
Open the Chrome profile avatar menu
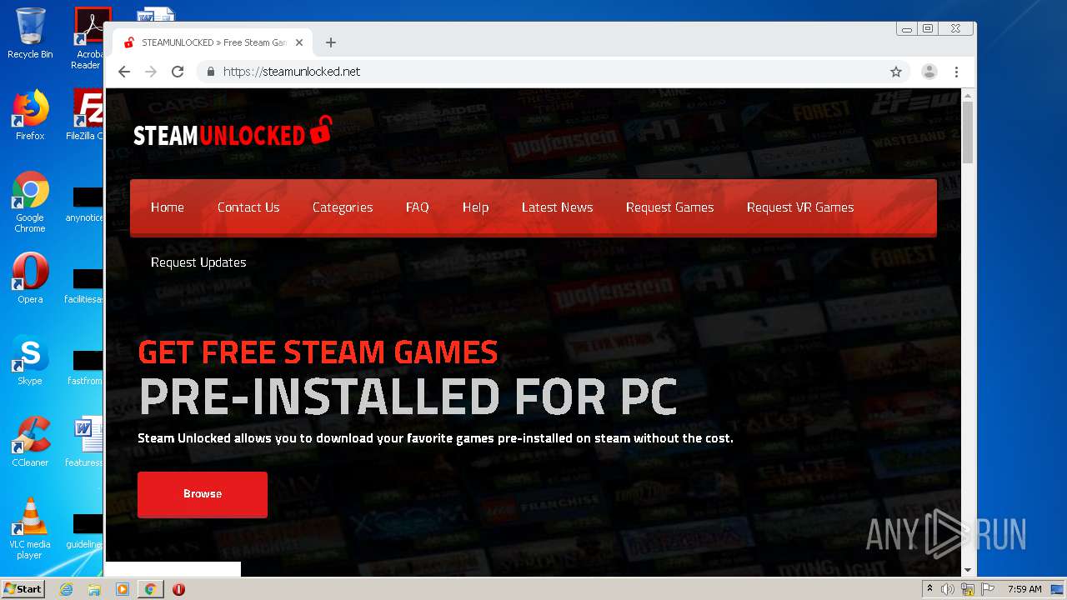click(929, 72)
